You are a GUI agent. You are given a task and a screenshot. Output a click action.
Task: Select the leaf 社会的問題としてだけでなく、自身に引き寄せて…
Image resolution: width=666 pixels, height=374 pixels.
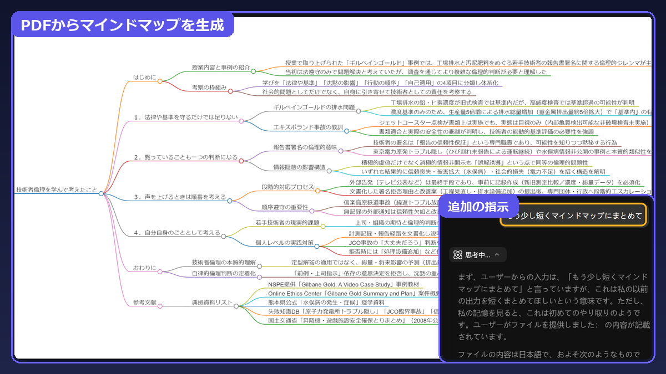click(x=367, y=92)
